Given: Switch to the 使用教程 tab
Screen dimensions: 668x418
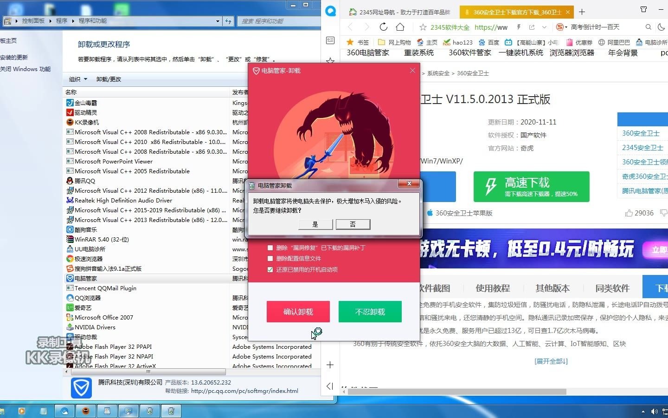Looking at the screenshot, I should pyautogui.click(x=493, y=288).
